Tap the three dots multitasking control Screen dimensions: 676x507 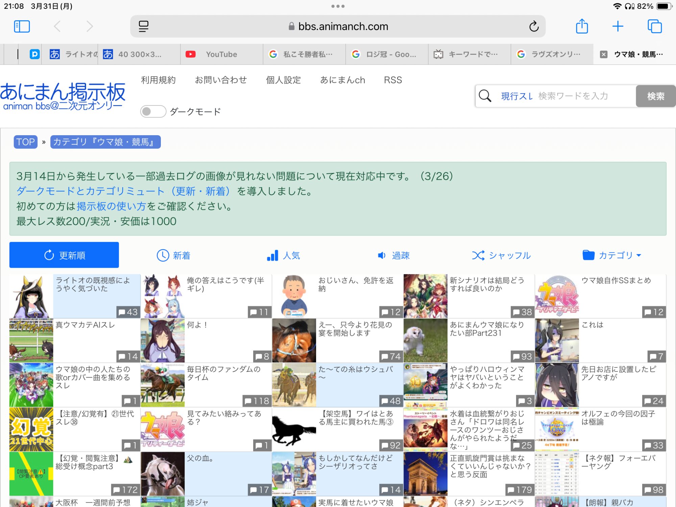(338, 6)
